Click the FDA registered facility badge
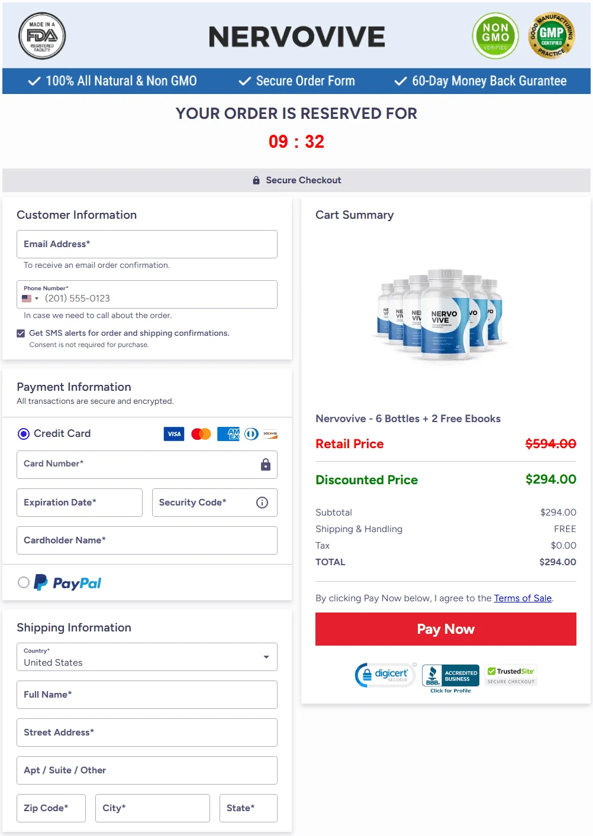The width and height of the screenshot is (593, 836). click(42, 36)
